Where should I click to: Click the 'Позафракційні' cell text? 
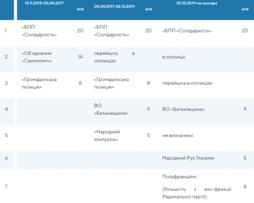click(x=179, y=177)
